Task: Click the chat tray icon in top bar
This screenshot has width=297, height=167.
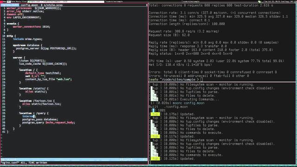Action: click(259, 1)
